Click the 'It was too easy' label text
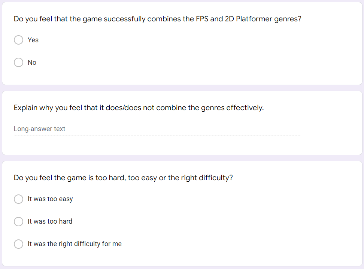 click(50, 199)
